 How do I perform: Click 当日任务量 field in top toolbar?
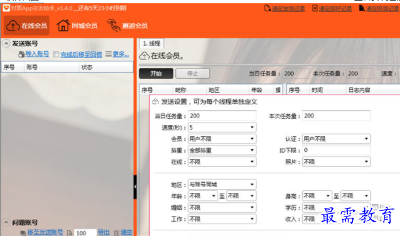point(295,74)
